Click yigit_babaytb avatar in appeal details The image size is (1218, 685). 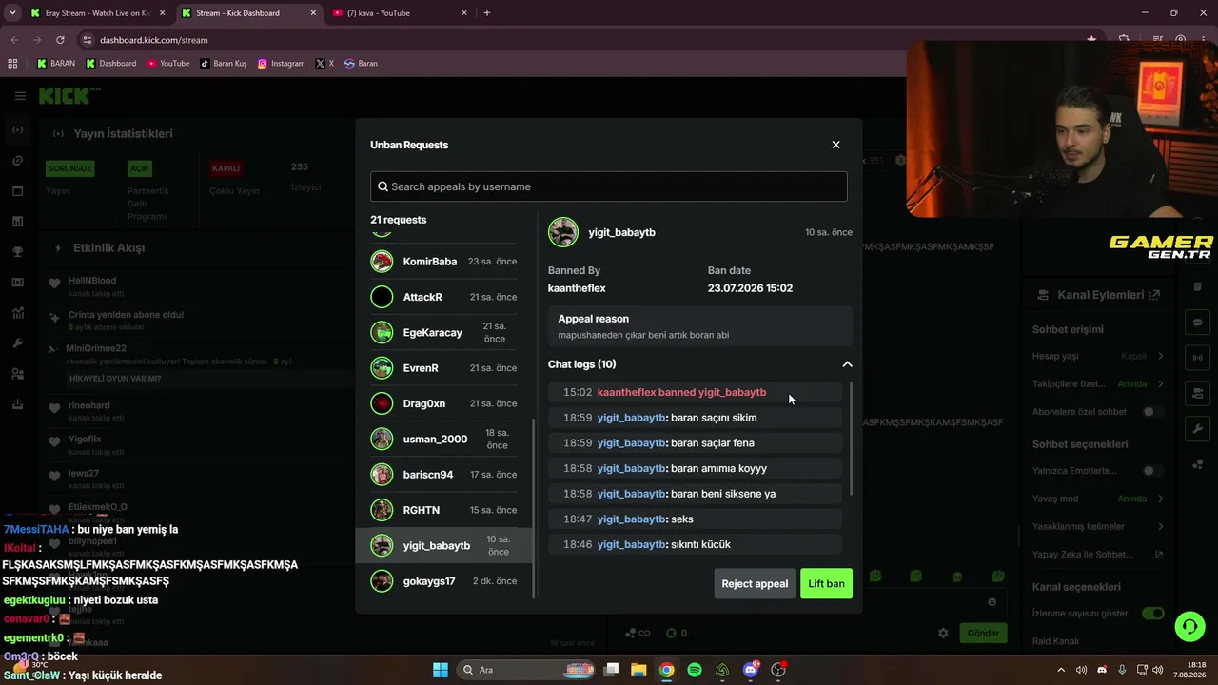point(563,232)
